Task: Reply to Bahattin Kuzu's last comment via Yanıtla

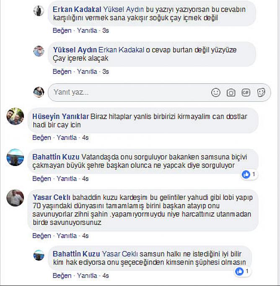Action: [87, 276]
